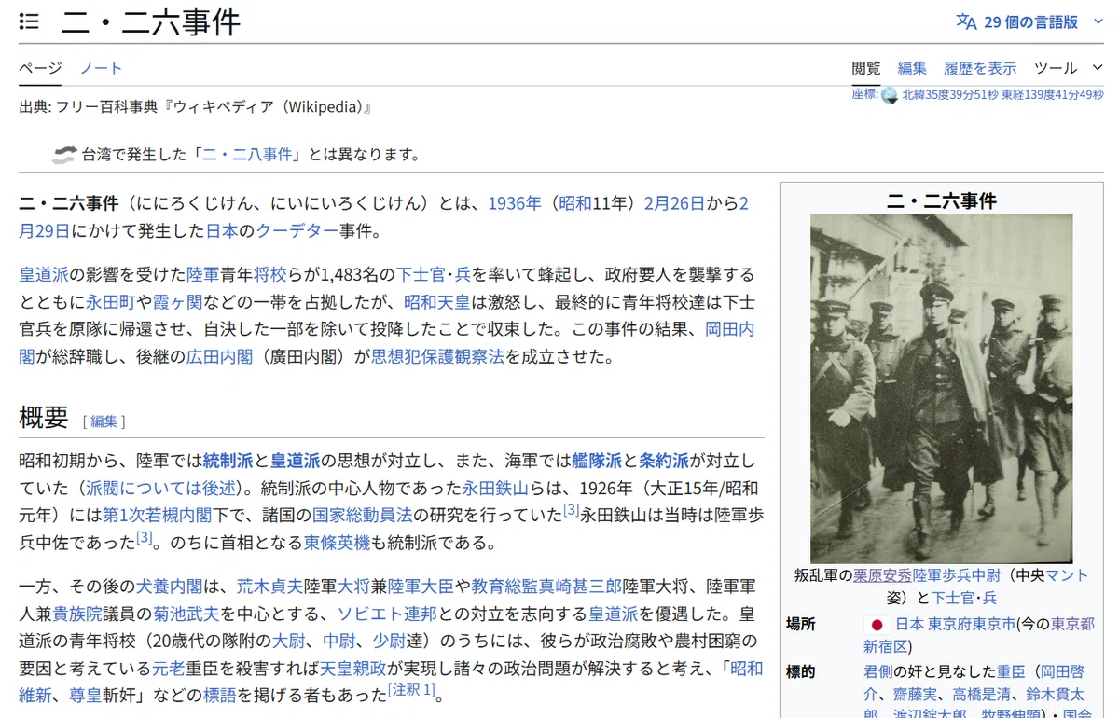1119x718 pixels.
Task: Follow the 犬養内閣 link
Action: [170, 587]
